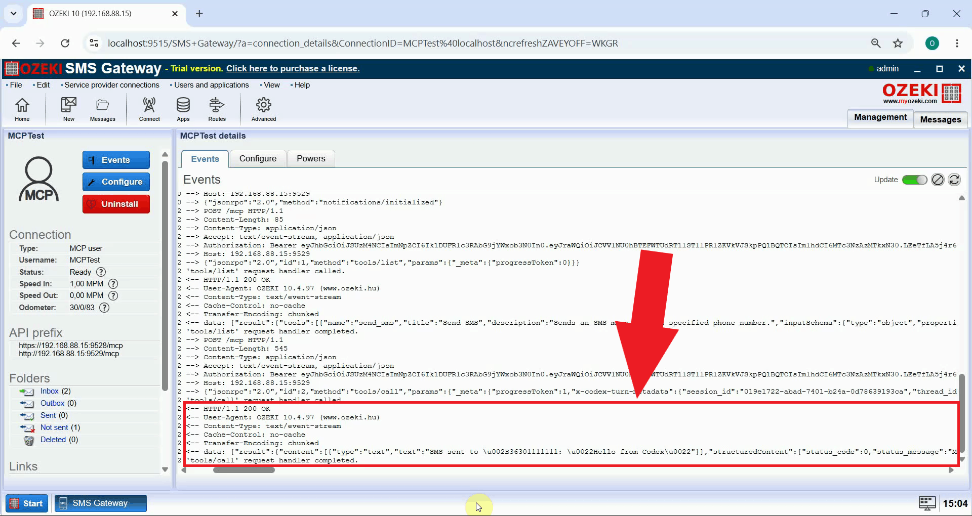
Task: Open the Outbox folder link
Action: [x=52, y=403]
